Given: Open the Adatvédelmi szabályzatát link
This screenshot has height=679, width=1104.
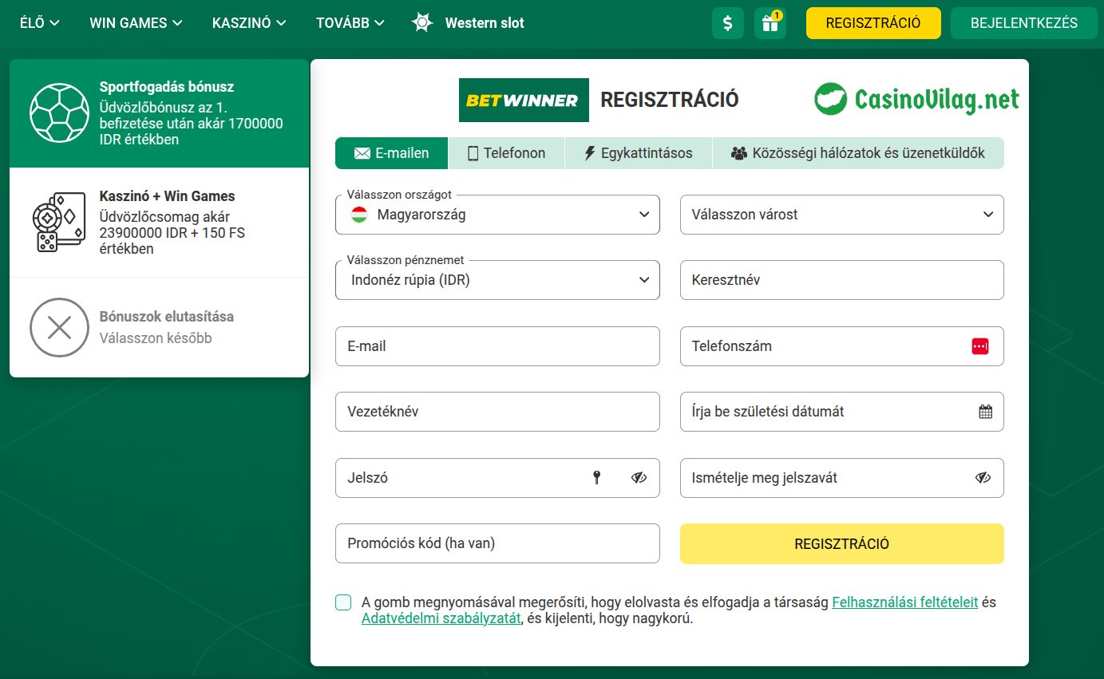Looking at the screenshot, I should click(x=441, y=618).
